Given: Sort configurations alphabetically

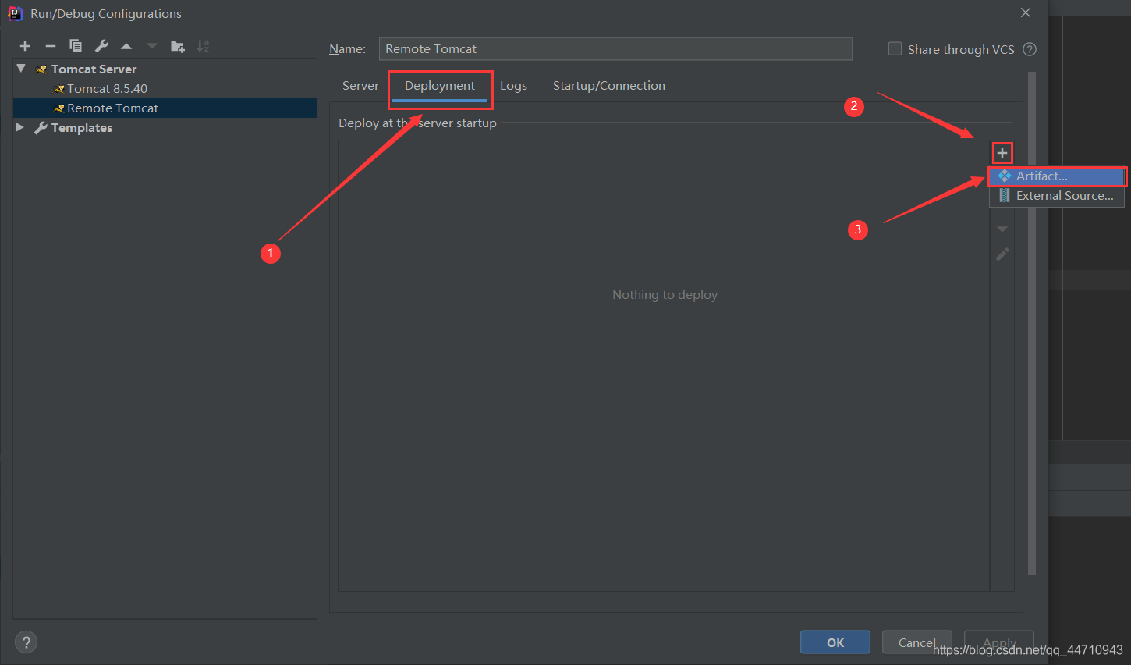Looking at the screenshot, I should pos(203,46).
